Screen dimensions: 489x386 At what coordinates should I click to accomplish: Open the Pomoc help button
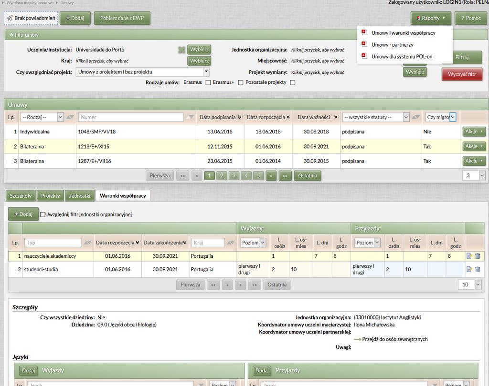(x=471, y=18)
